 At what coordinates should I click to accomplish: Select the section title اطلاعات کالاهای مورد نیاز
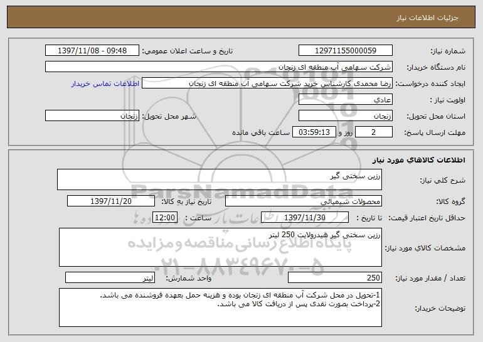418,160
